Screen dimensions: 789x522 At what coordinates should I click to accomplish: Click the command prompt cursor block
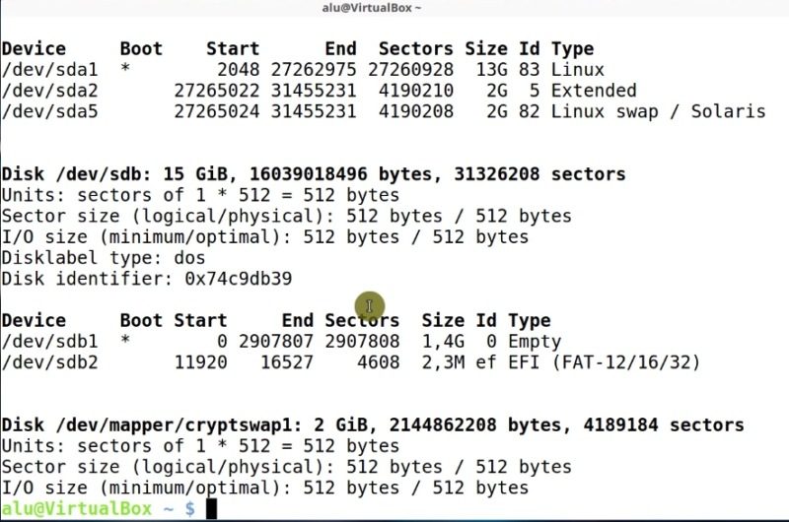pyautogui.click(x=211, y=508)
